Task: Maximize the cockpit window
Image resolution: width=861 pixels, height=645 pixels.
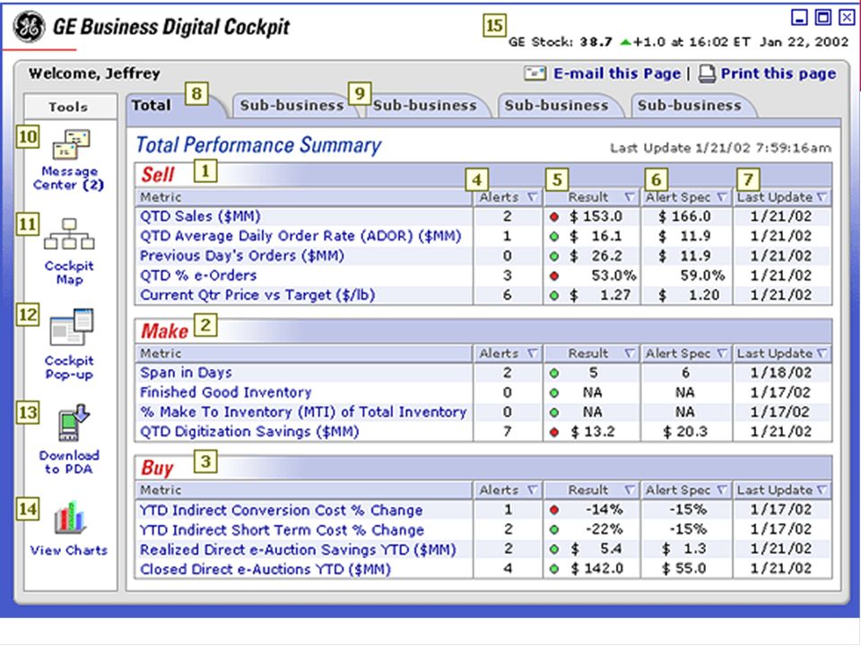Action: click(x=823, y=18)
